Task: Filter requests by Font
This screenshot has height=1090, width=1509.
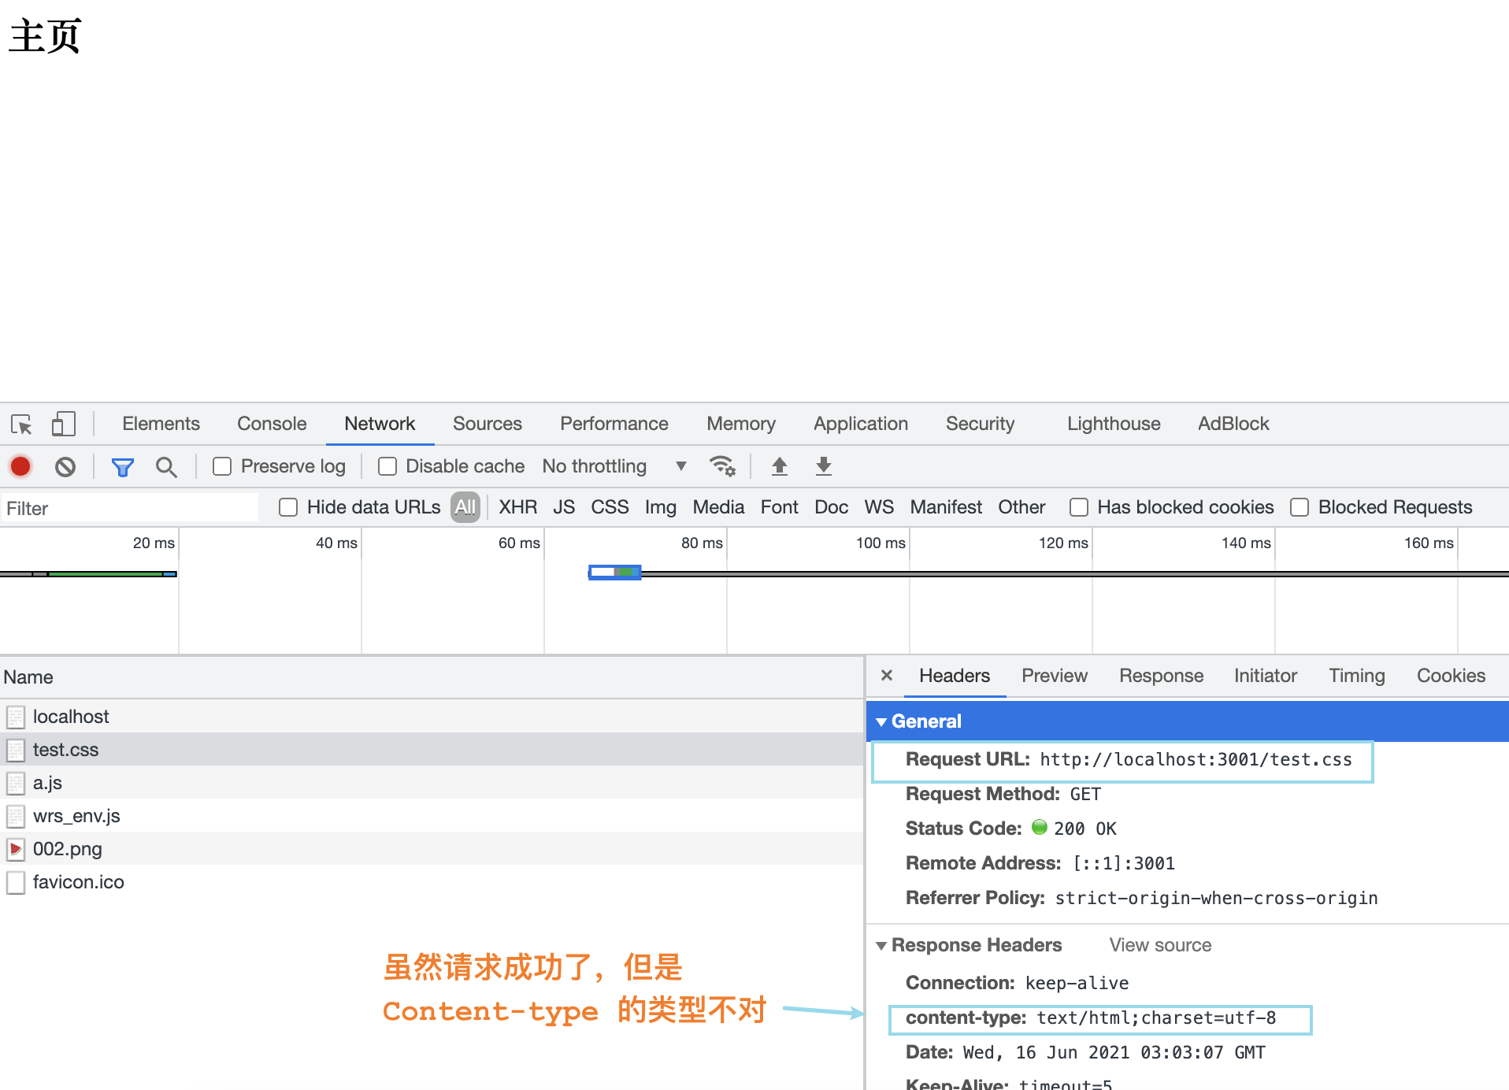Action: click(780, 507)
